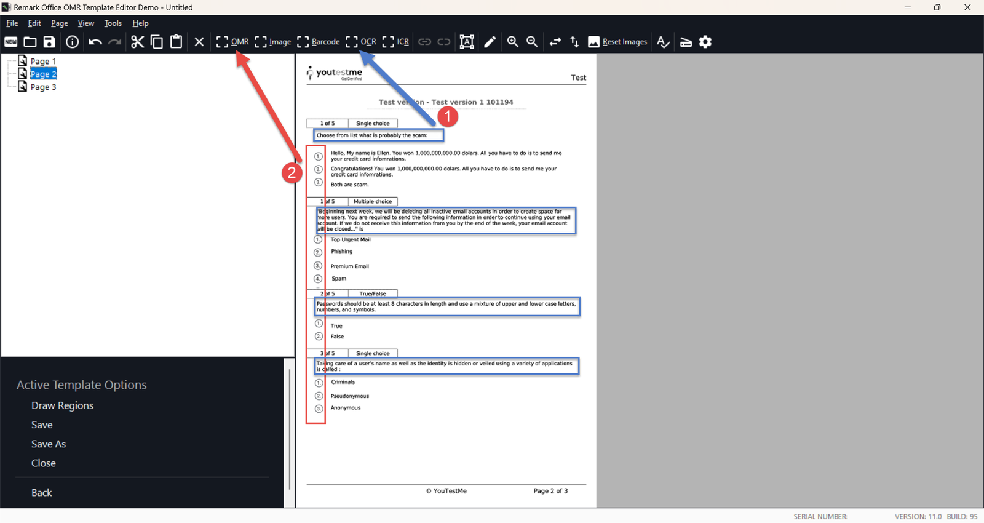Open the Page menu
The width and height of the screenshot is (984, 523).
60,23
